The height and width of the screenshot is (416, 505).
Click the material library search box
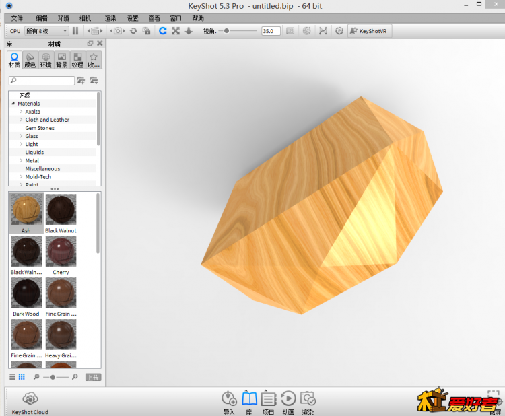pos(42,81)
